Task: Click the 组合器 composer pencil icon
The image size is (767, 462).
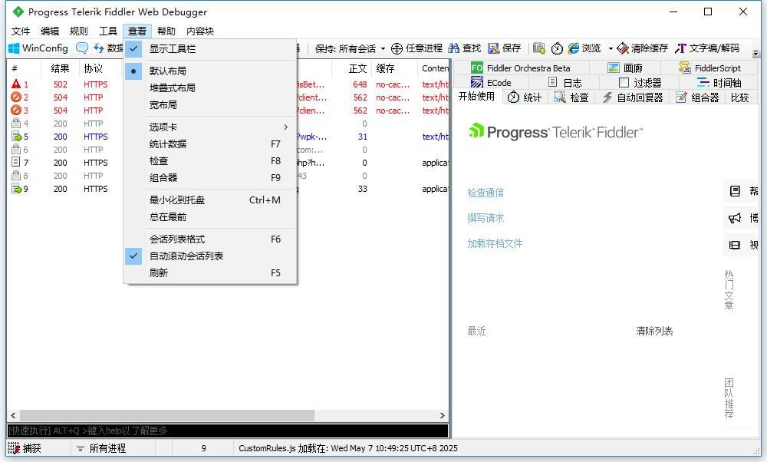Action: (681, 97)
